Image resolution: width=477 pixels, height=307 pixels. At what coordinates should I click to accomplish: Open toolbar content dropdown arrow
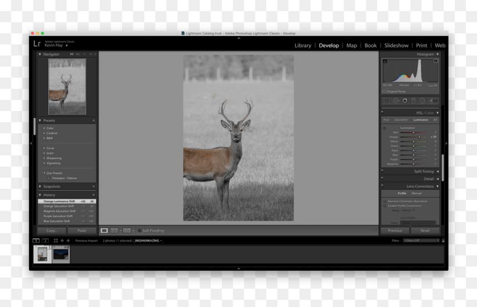(x=374, y=231)
